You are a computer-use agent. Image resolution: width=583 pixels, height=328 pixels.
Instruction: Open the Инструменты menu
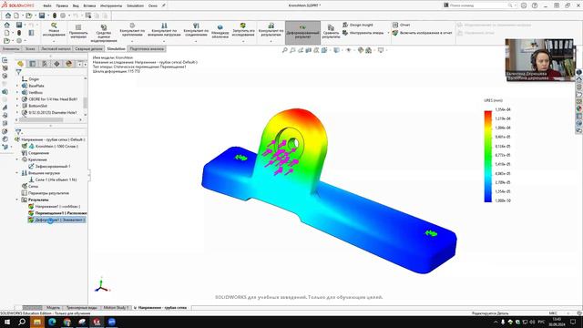(111, 5)
